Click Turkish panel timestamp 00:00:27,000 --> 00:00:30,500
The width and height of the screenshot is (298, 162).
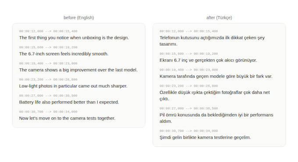[x=189, y=109]
